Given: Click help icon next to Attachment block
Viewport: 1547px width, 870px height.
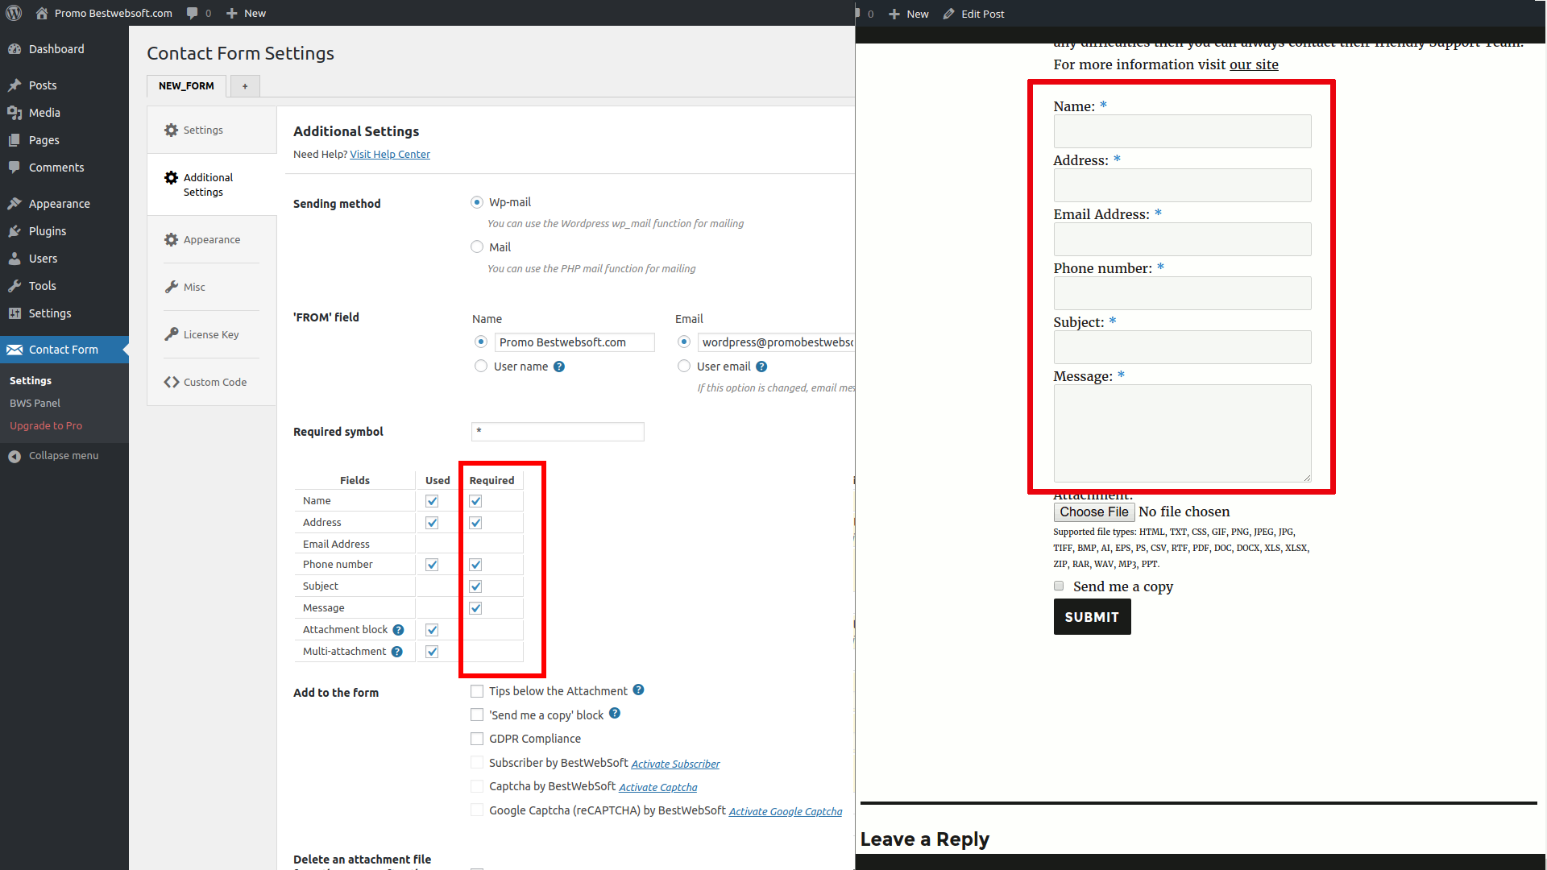Looking at the screenshot, I should click(x=398, y=630).
